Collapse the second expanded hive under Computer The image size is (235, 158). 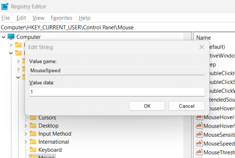coord(11,53)
